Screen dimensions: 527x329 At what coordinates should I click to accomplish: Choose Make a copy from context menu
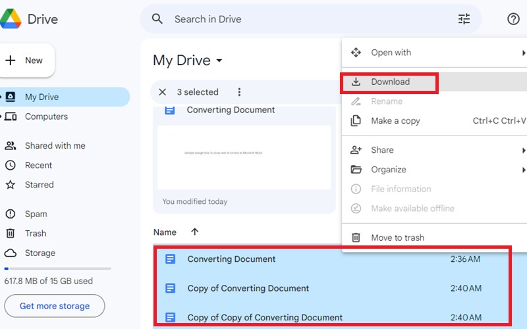point(434,120)
